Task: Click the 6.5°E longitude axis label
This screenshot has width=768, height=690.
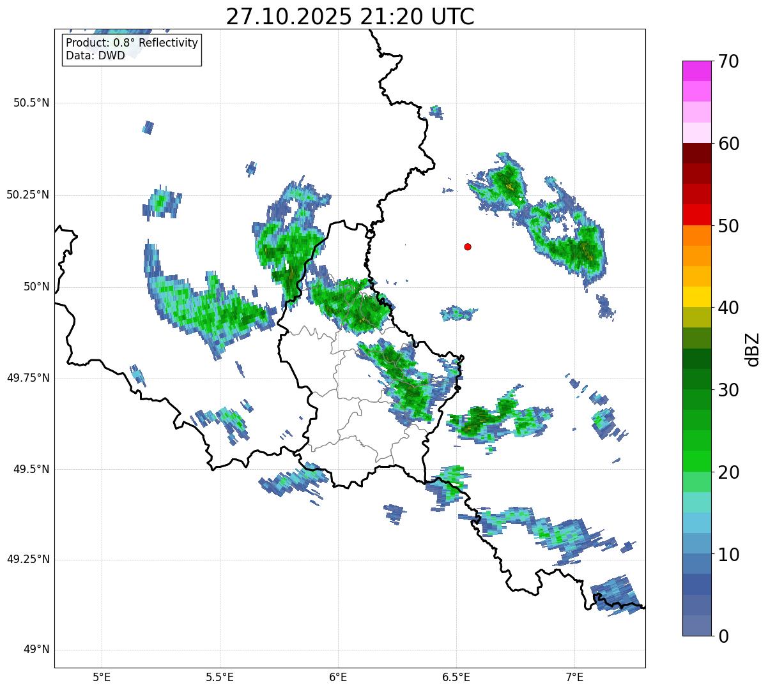Action: coord(456,677)
